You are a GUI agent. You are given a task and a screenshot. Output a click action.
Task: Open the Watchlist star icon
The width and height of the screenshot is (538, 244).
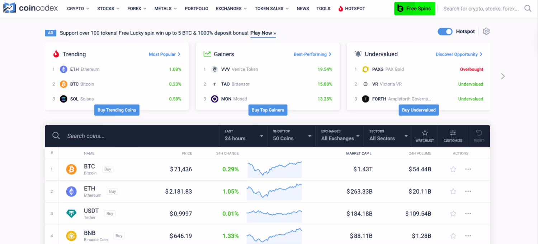[x=425, y=133]
